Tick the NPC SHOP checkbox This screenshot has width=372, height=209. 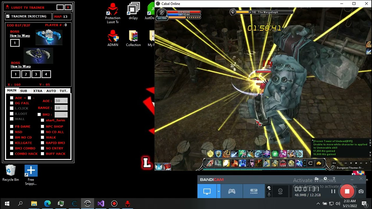click(x=42, y=127)
